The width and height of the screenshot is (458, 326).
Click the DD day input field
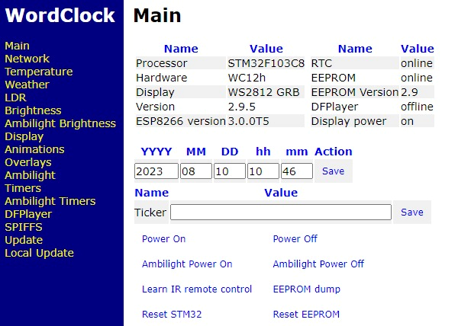tap(230, 171)
